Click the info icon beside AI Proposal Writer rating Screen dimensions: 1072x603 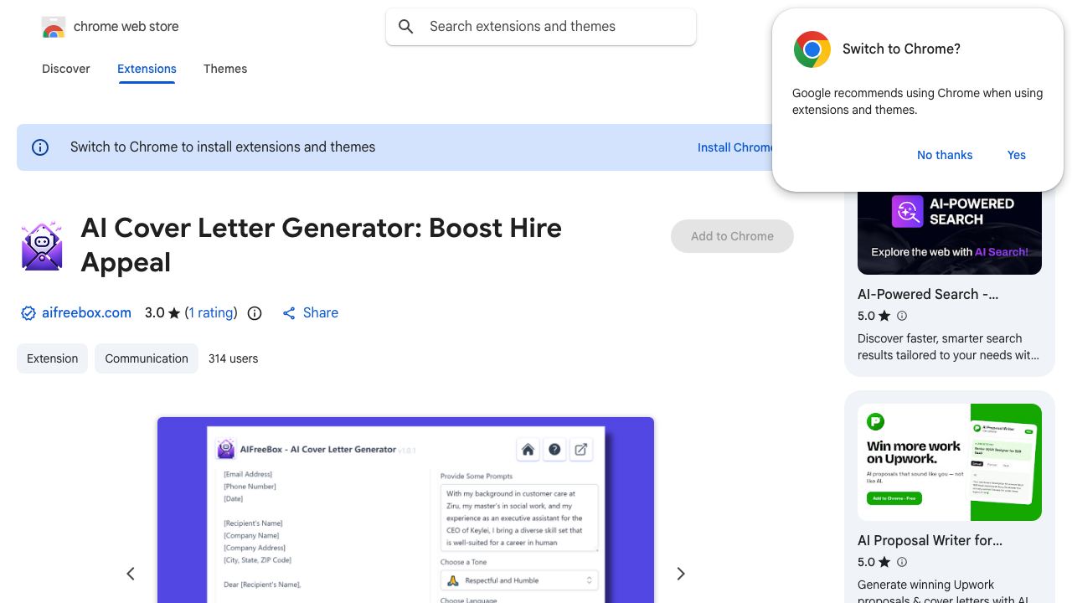(902, 562)
